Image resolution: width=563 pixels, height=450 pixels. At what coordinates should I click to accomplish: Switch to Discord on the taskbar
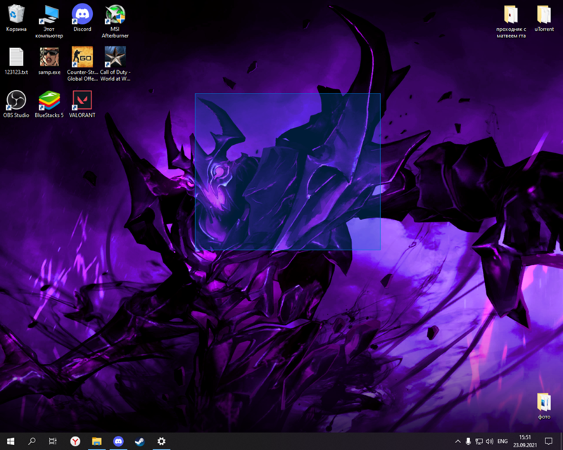point(118,441)
